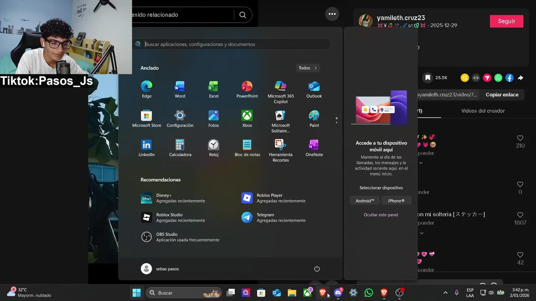
Task: Open Xbox pinned app in Start menu
Action: coord(247,119)
